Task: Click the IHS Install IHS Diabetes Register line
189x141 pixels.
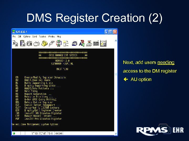Action: coord(39,113)
